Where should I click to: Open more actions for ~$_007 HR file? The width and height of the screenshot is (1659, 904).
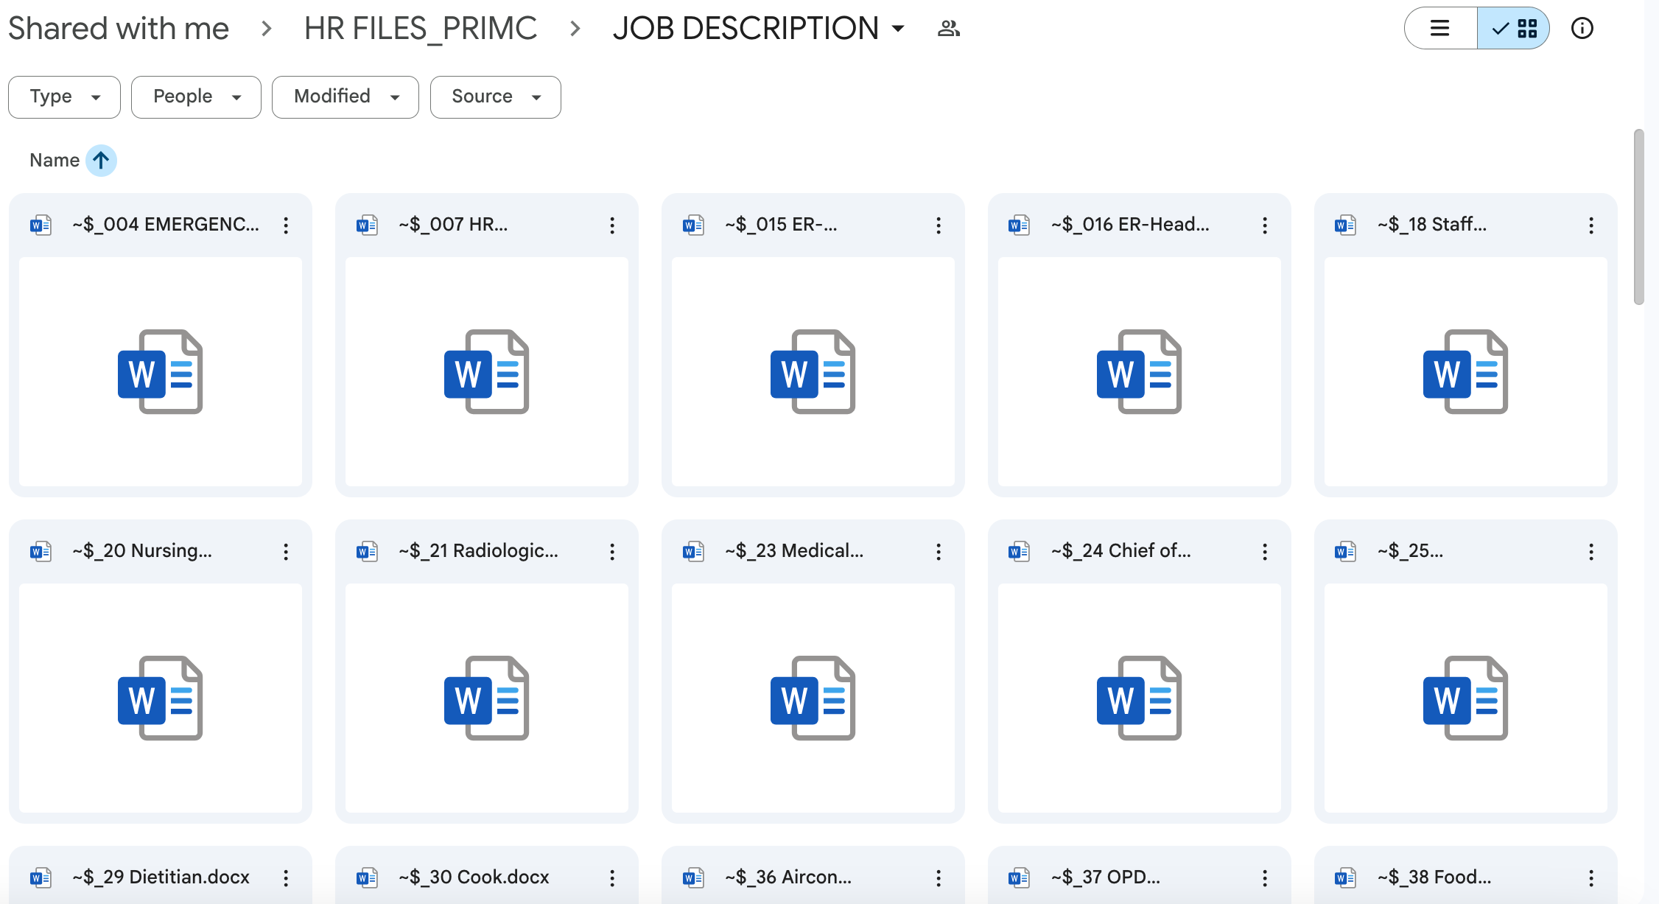[612, 225]
